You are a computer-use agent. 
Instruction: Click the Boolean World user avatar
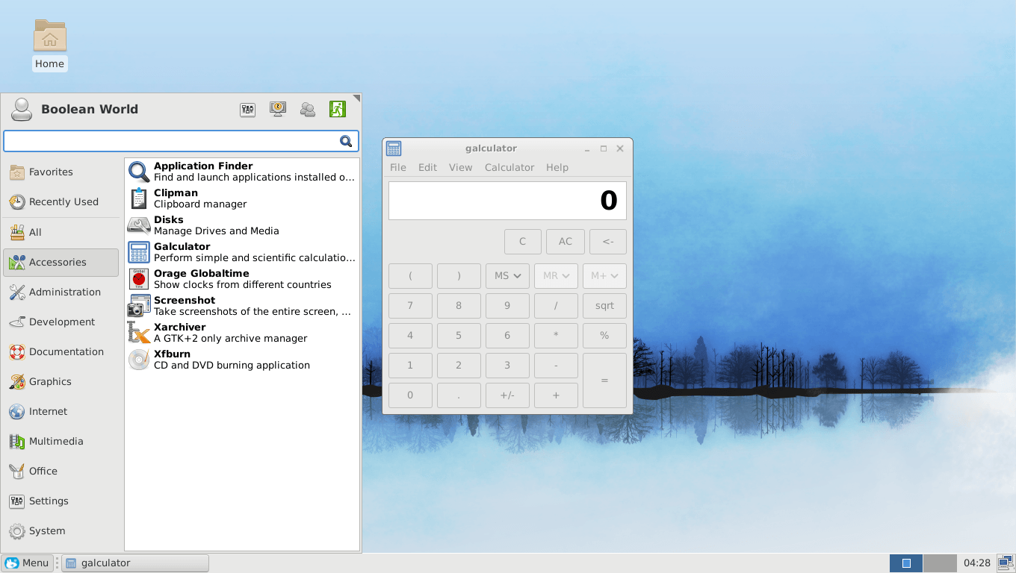coord(22,109)
